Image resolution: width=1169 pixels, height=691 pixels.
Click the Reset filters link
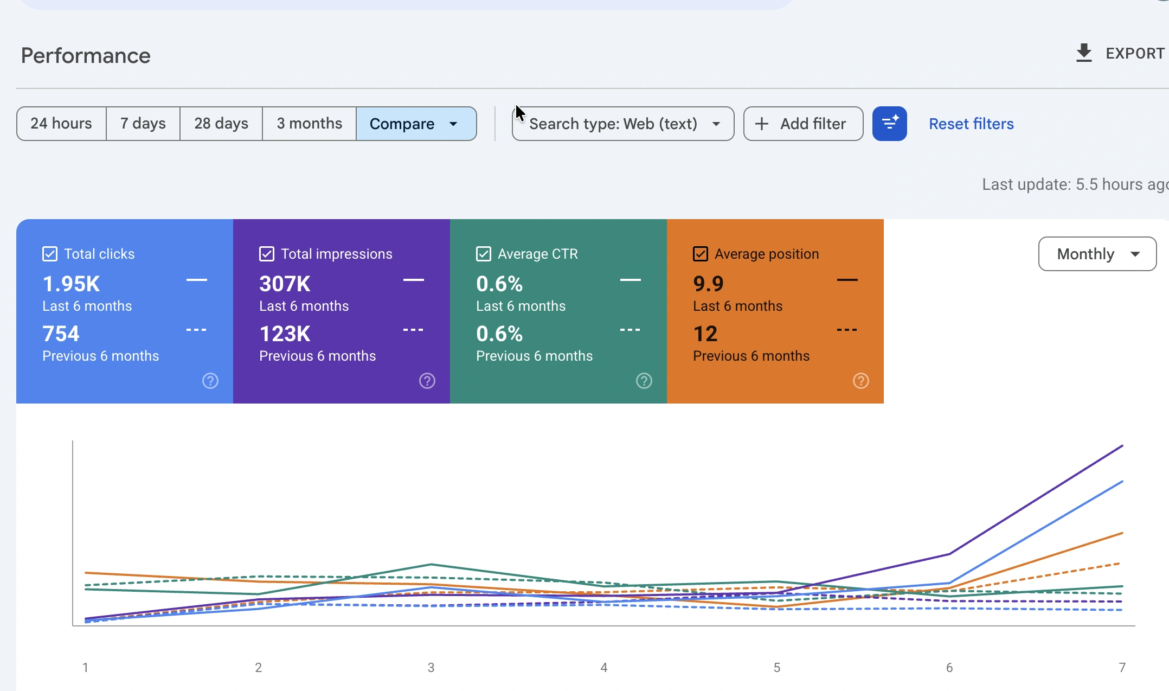tap(971, 124)
